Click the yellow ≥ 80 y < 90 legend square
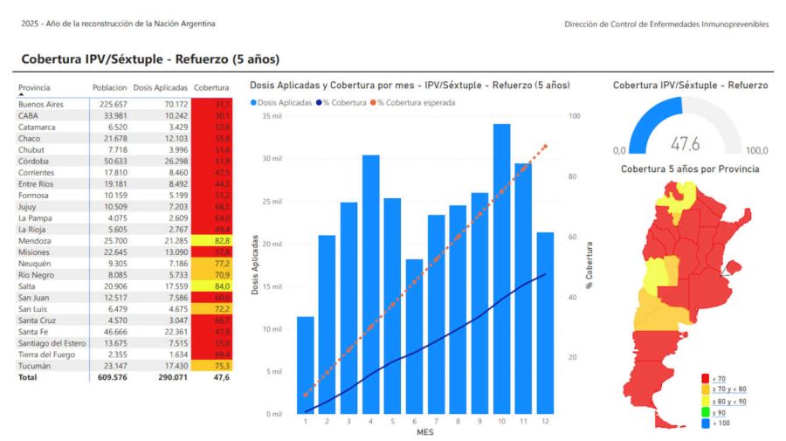Image resolution: width=786 pixels, height=441 pixels. tap(705, 401)
